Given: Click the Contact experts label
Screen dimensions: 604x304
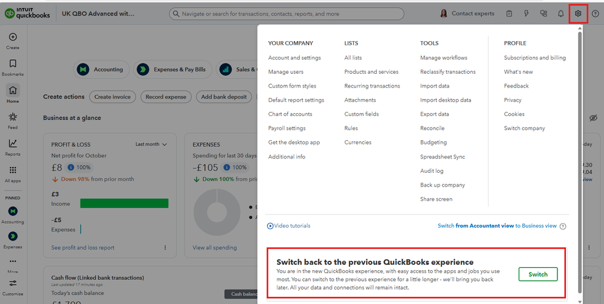Looking at the screenshot, I should click(x=473, y=13).
